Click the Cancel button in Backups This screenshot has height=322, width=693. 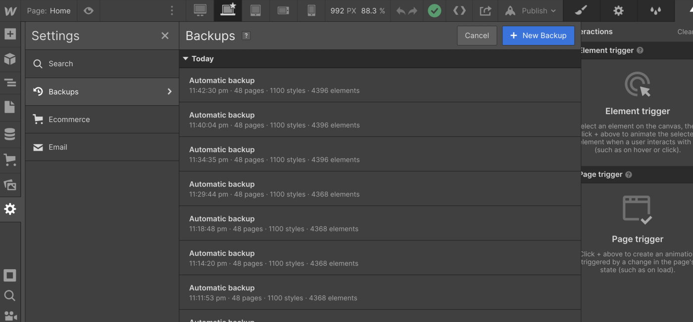(476, 36)
